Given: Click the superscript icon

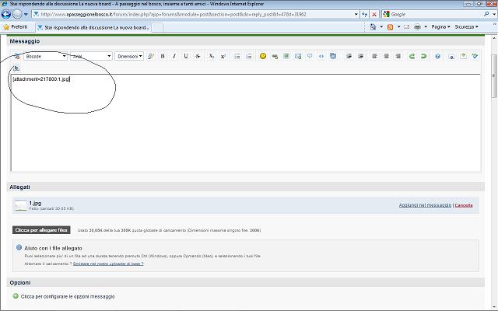Looking at the screenshot, I should (223, 56).
